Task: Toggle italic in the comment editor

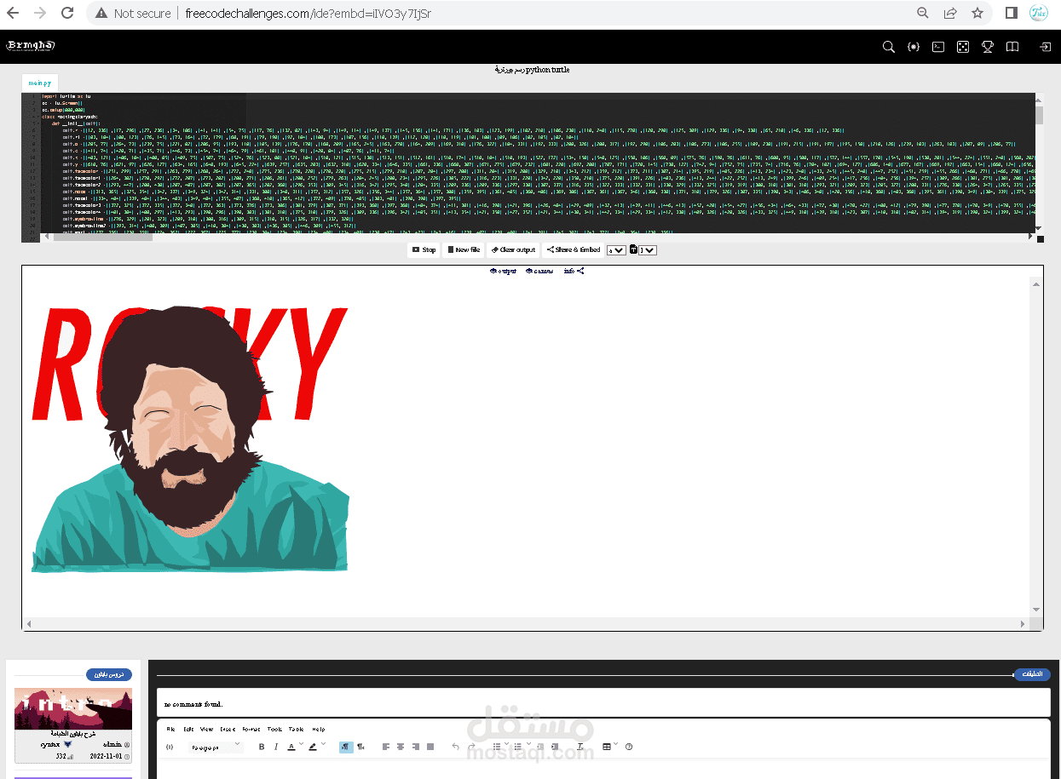Action: coord(275,747)
